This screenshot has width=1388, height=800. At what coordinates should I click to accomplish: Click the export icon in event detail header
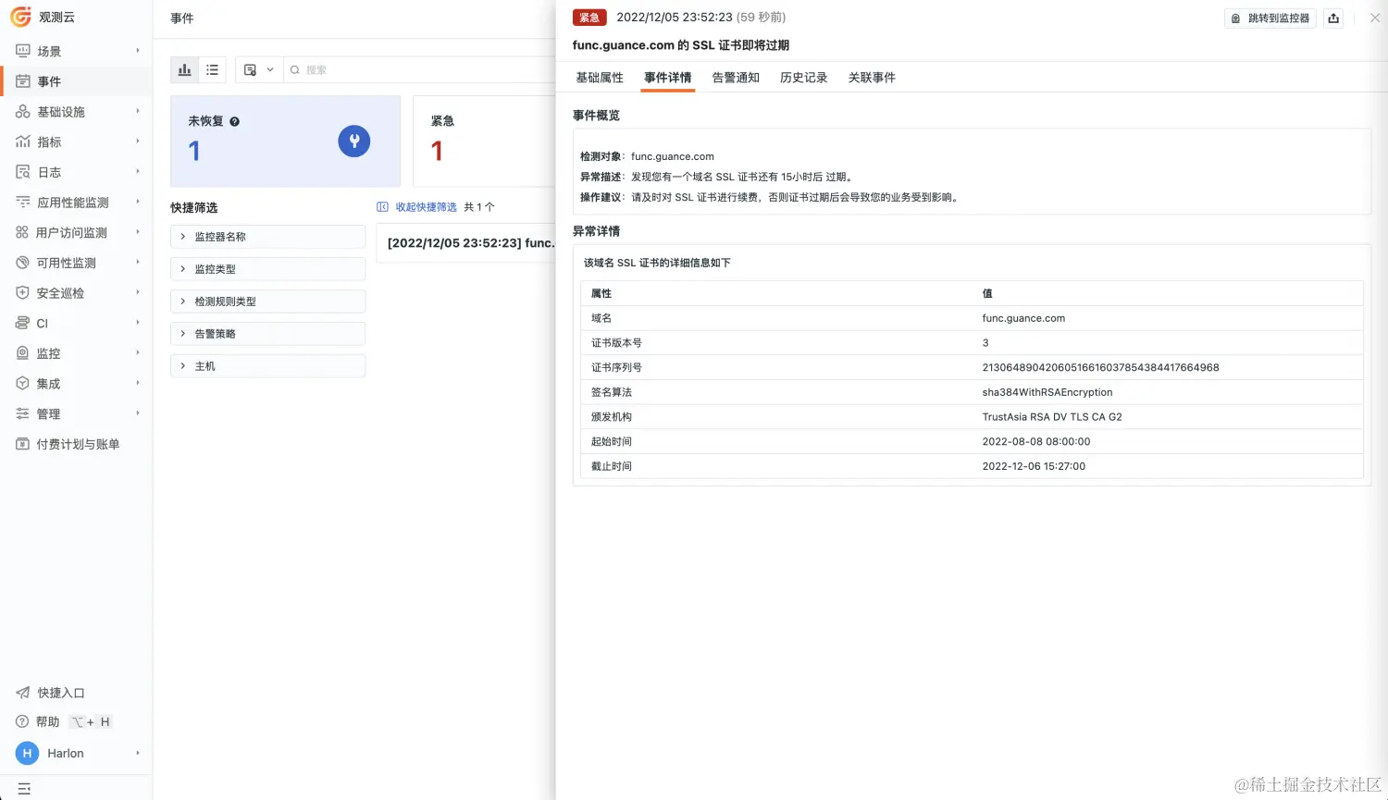(1333, 18)
